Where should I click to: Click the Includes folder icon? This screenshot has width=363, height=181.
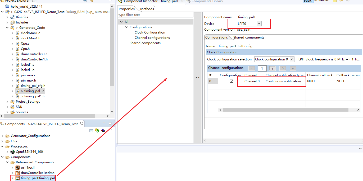(x=12, y=22)
